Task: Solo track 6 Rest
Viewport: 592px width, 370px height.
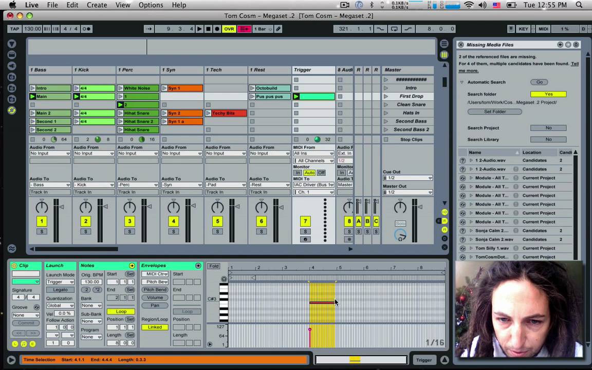Action: (x=261, y=231)
